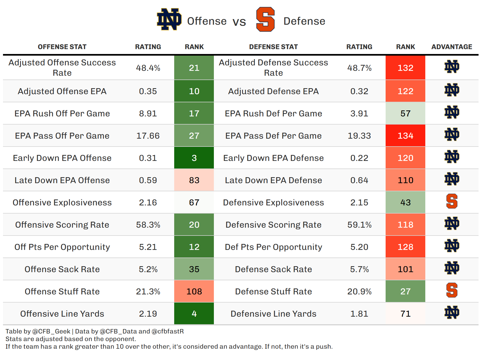Click the DEFENSE STAT column header

(273, 47)
